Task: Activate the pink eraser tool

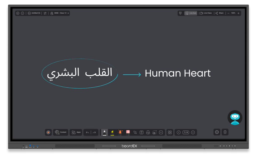Action: click(x=128, y=132)
